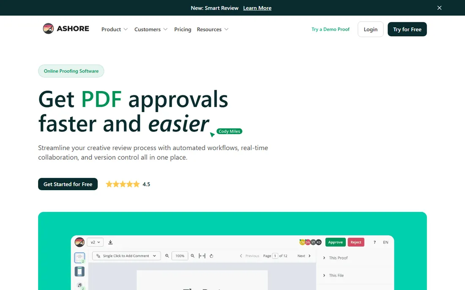Select the music note file in sidebar
Screen dimensions: 465x290
pyautogui.click(x=79, y=285)
